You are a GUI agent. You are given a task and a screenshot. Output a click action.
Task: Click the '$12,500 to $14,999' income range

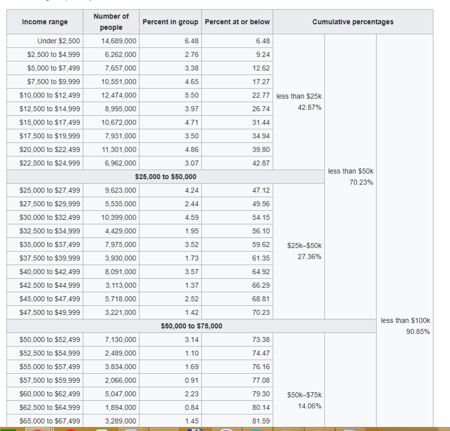[50, 109]
